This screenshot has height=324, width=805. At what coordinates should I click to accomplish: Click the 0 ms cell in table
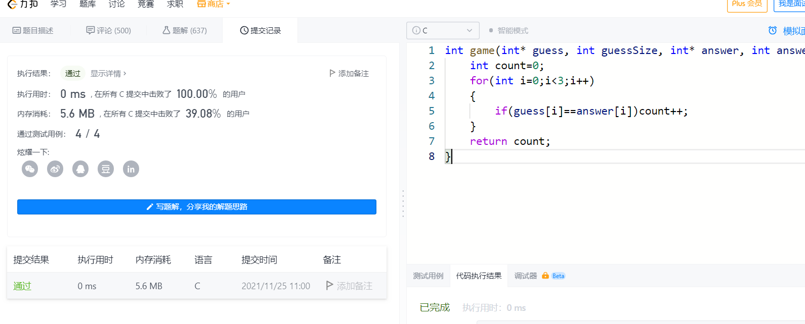pos(87,286)
